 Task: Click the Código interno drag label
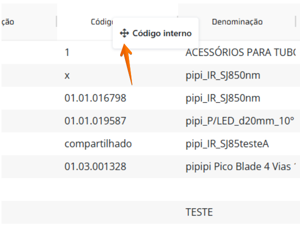(x=162, y=34)
